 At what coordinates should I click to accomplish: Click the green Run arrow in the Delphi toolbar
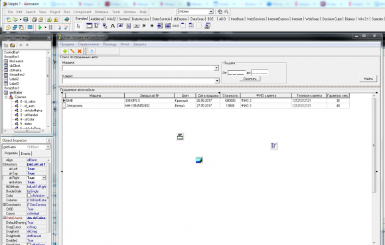coord(40,27)
